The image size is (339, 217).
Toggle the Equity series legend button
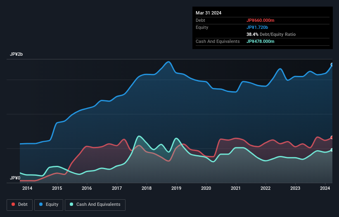49,205
